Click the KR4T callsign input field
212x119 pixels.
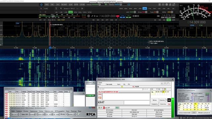click(110, 102)
